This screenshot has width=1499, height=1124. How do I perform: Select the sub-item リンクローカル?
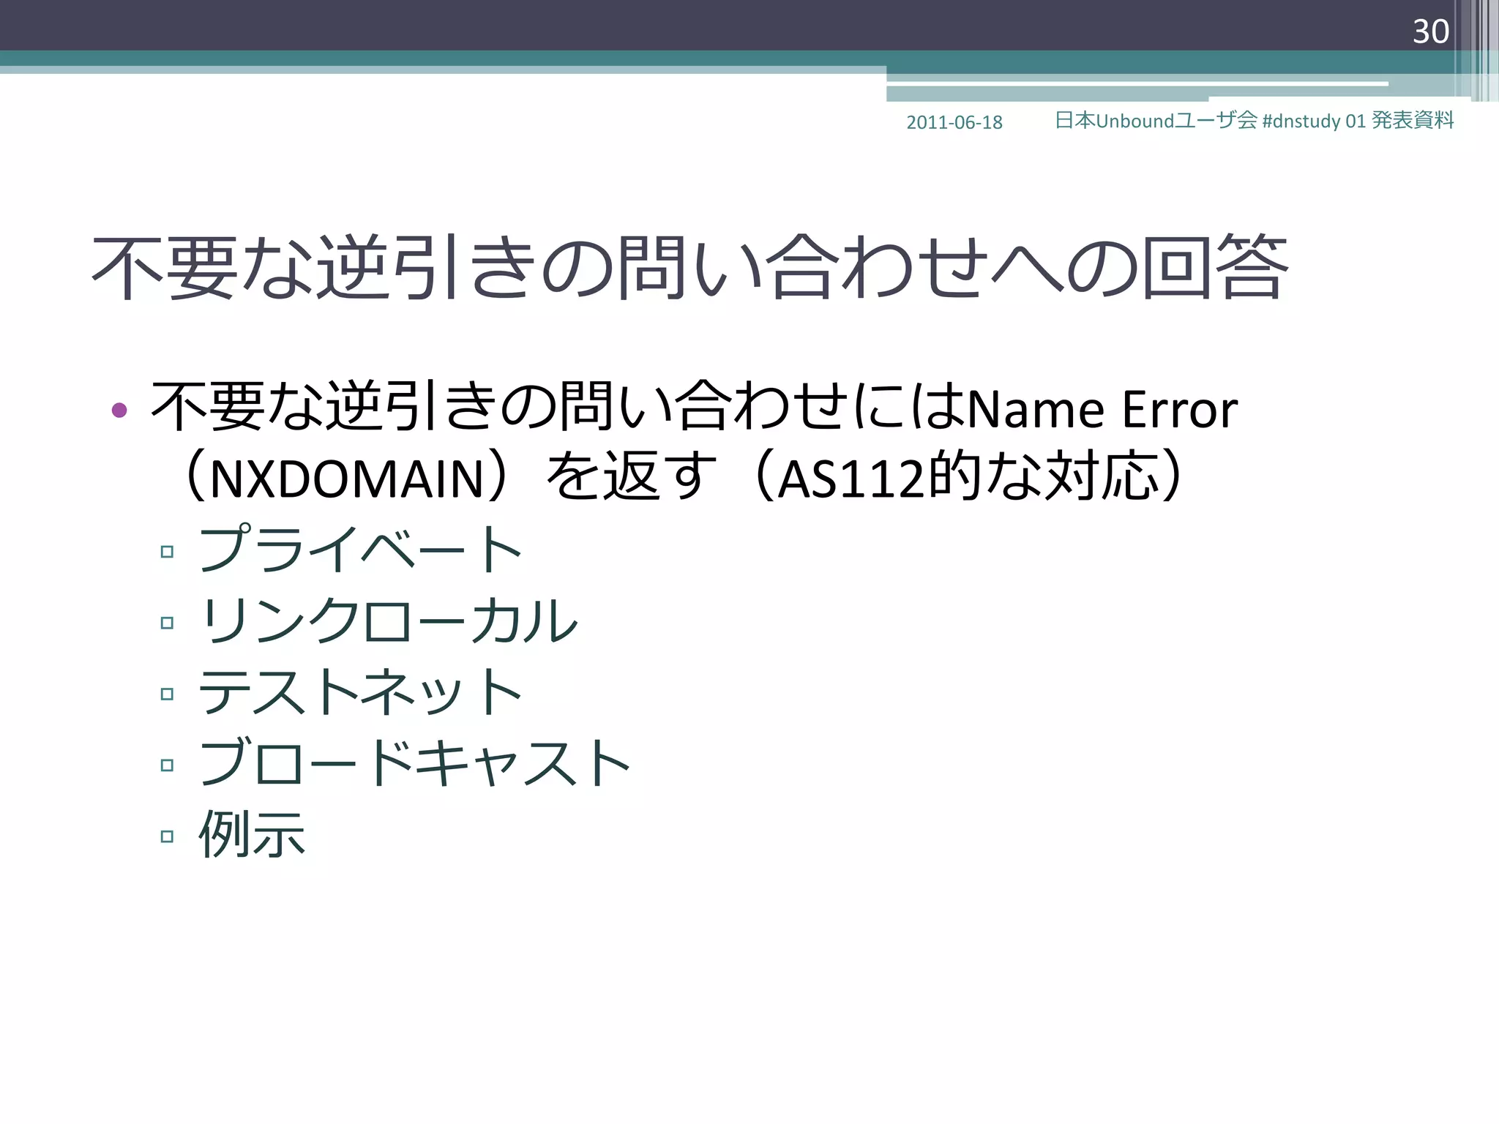(389, 621)
